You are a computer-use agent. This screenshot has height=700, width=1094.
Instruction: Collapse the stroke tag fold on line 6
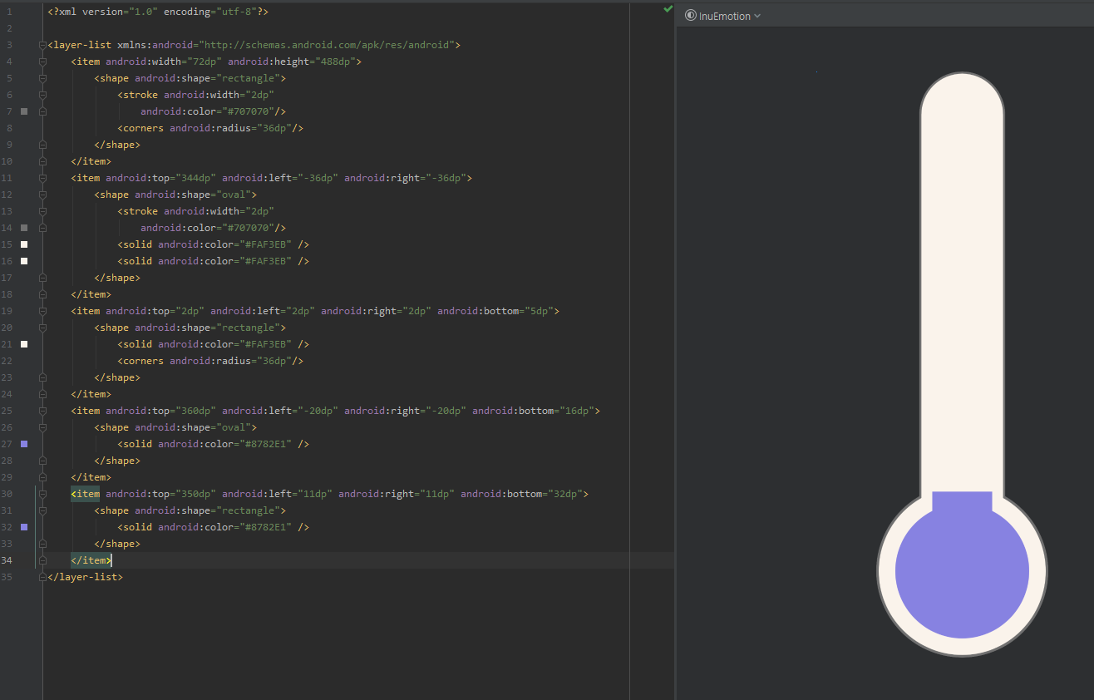[42, 95]
